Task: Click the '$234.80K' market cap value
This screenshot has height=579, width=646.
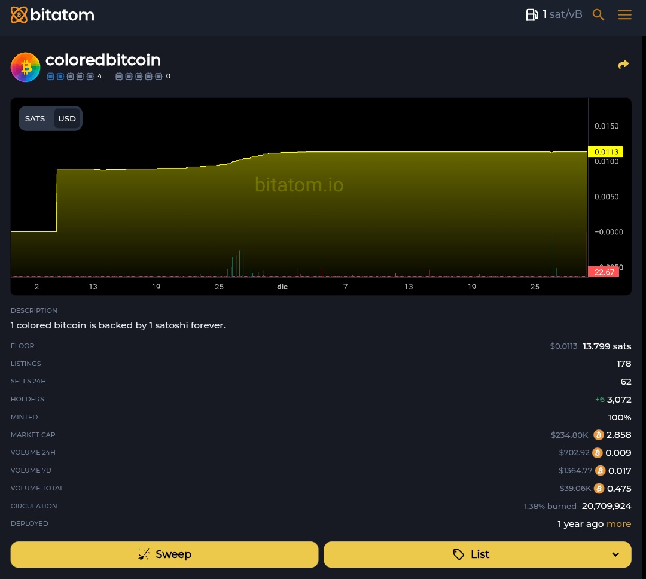Action: point(569,435)
